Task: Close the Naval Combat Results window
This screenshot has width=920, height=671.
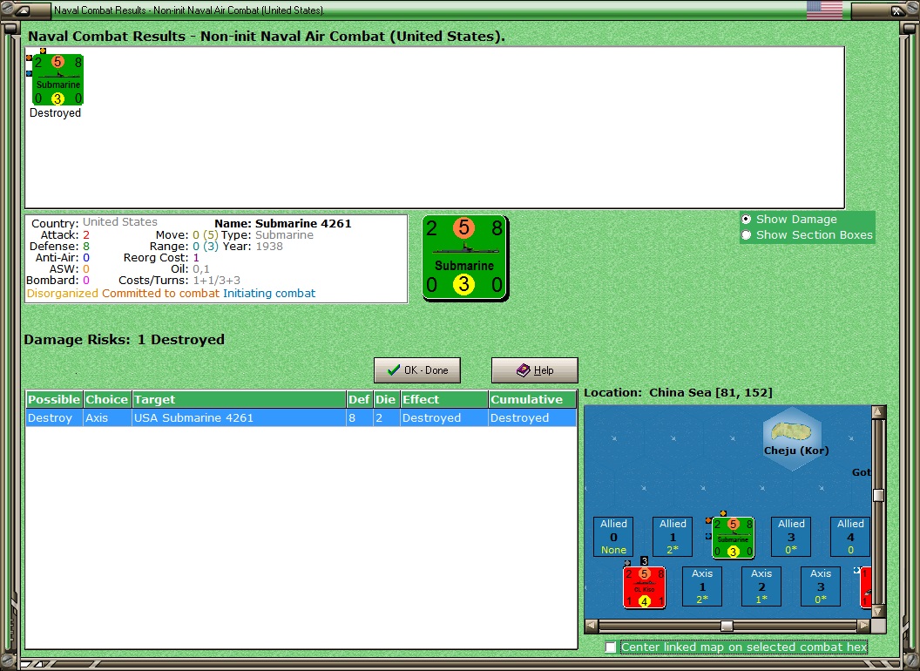Action: pos(897,10)
